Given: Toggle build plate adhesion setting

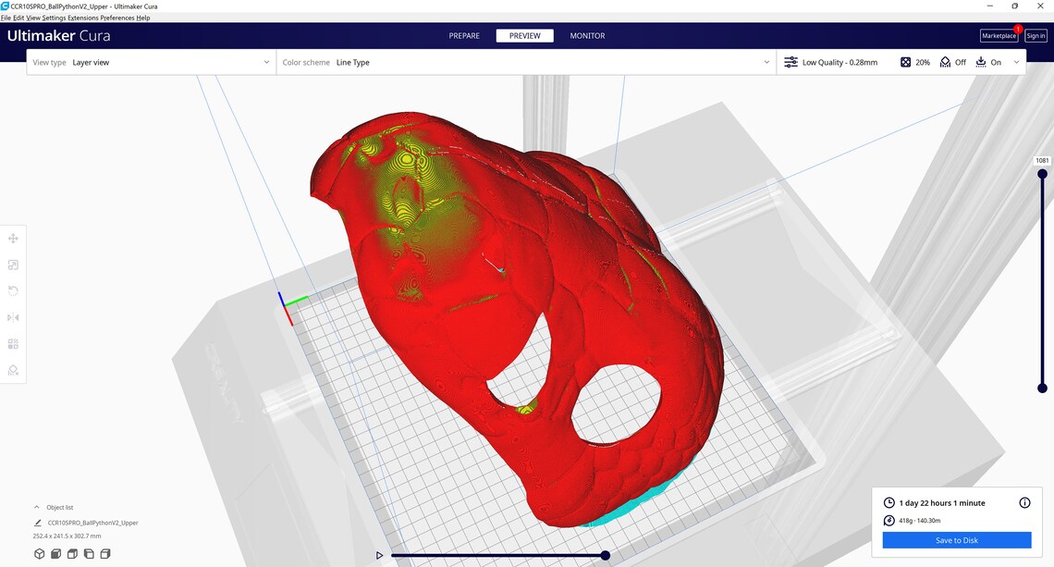Looking at the screenshot, I should [989, 62].
